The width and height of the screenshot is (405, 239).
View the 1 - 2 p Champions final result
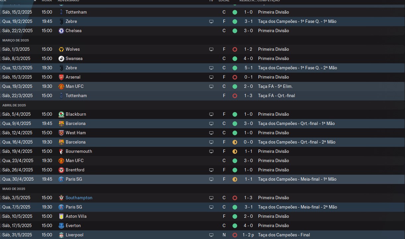click(249, 235)
